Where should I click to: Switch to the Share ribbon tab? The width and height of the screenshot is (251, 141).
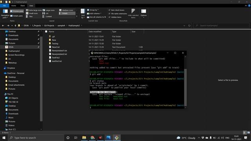tap(23, 5)
